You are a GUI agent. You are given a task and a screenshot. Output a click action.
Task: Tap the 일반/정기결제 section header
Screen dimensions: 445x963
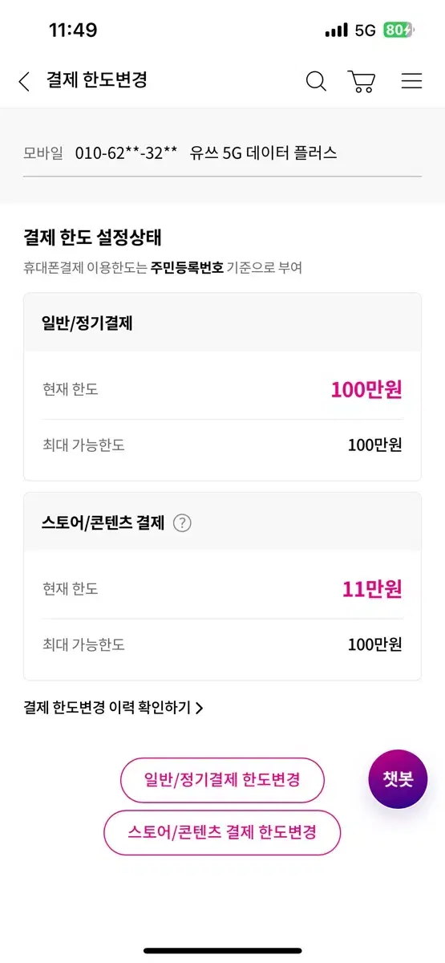pos(222,323)
